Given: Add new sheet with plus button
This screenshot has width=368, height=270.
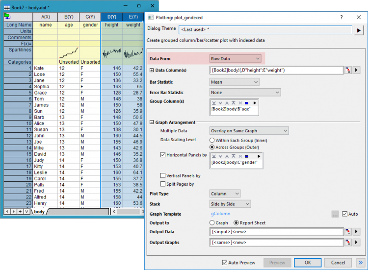Looking at the screenshot, I should tap(20, 212).
